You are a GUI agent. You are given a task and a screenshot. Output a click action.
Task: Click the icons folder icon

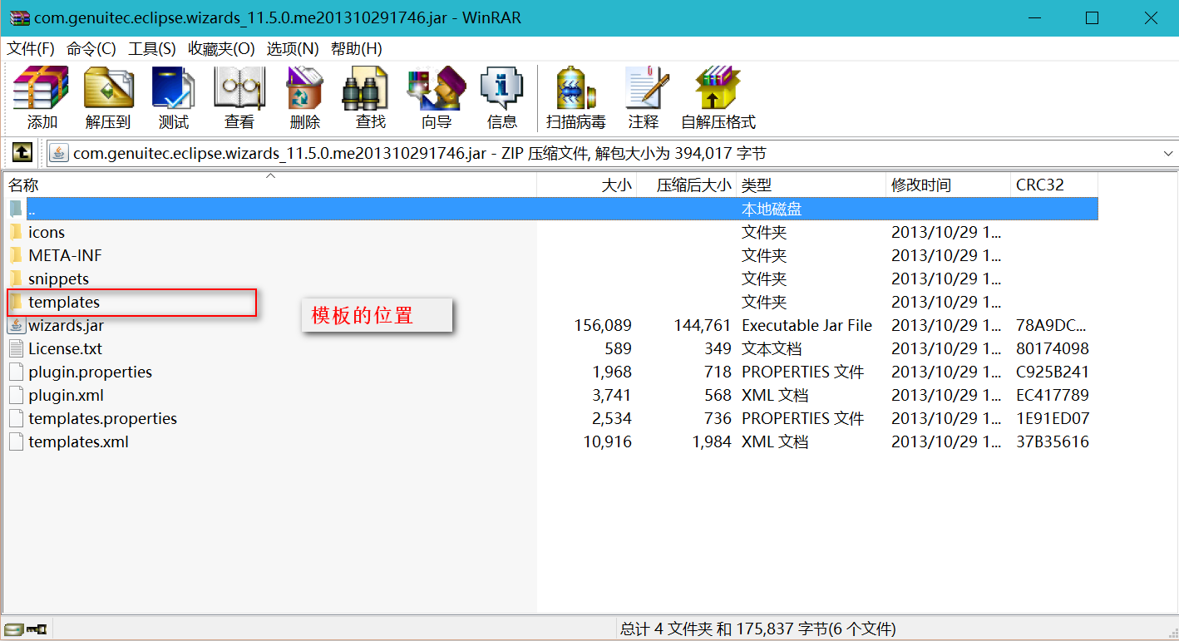coord(16,232)
